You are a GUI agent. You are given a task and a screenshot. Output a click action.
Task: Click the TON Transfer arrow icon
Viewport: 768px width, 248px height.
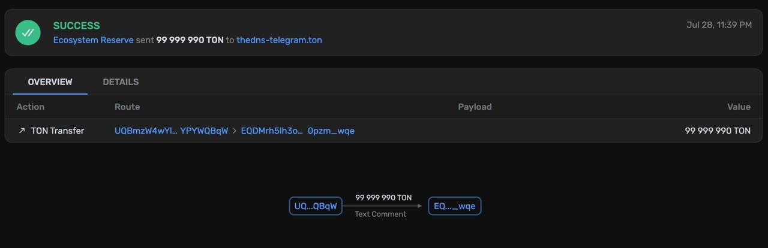tap(22, 131)
